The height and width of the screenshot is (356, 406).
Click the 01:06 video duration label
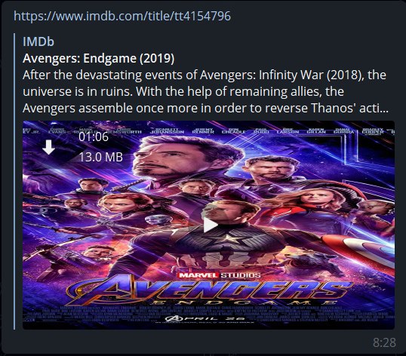(94, 137)
